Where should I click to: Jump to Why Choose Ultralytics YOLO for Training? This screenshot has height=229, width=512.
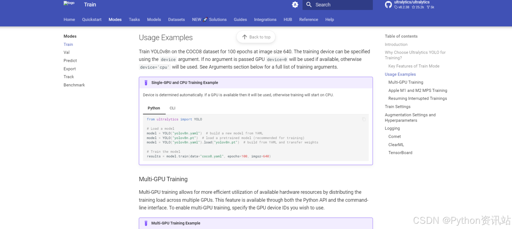415,55
